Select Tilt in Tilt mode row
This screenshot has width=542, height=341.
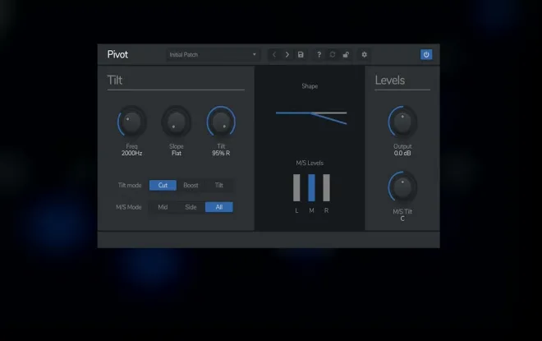[x=219, y=185]
